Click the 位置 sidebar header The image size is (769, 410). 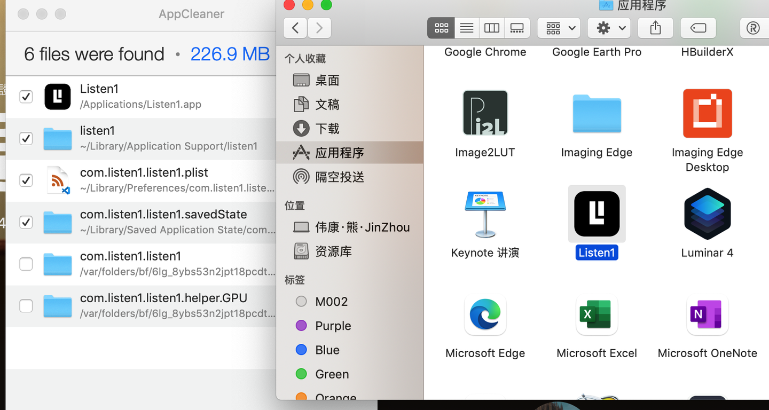[295, 206]
